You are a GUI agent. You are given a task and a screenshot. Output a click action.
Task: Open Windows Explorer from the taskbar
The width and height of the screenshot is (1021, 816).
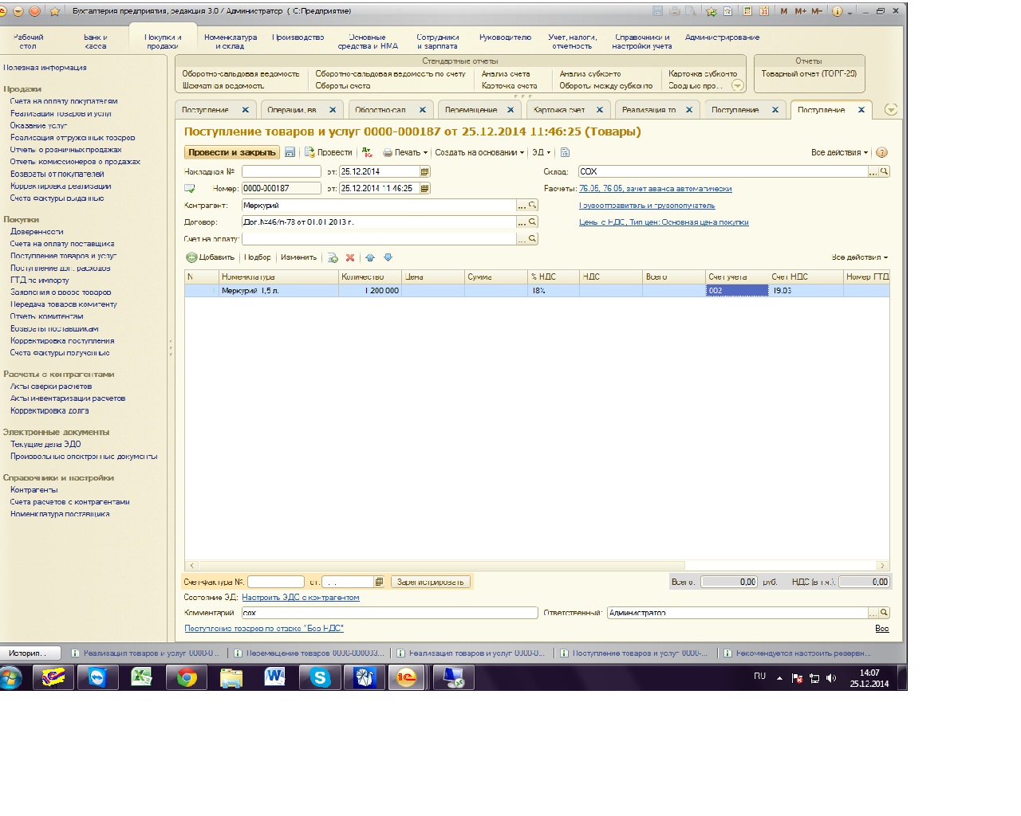tap(231, 678)
